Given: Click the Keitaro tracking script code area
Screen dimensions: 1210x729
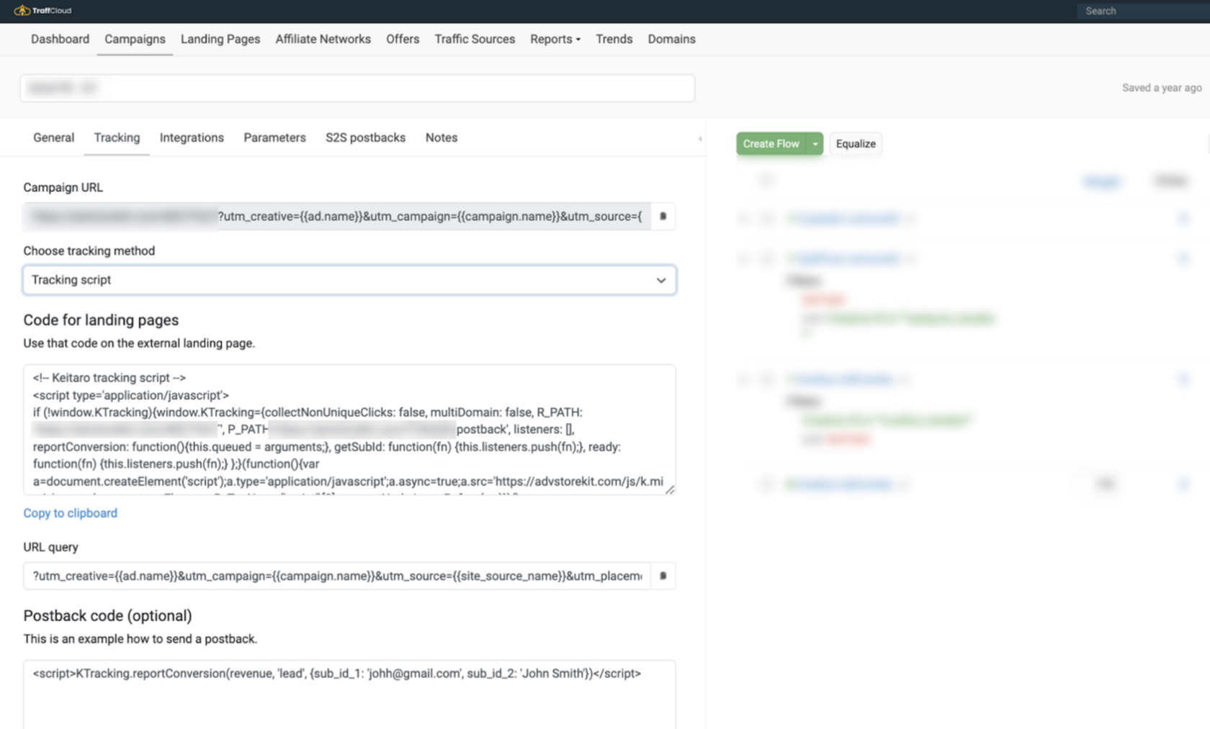Looking at the screenshot, I should [x=349, y=430].
